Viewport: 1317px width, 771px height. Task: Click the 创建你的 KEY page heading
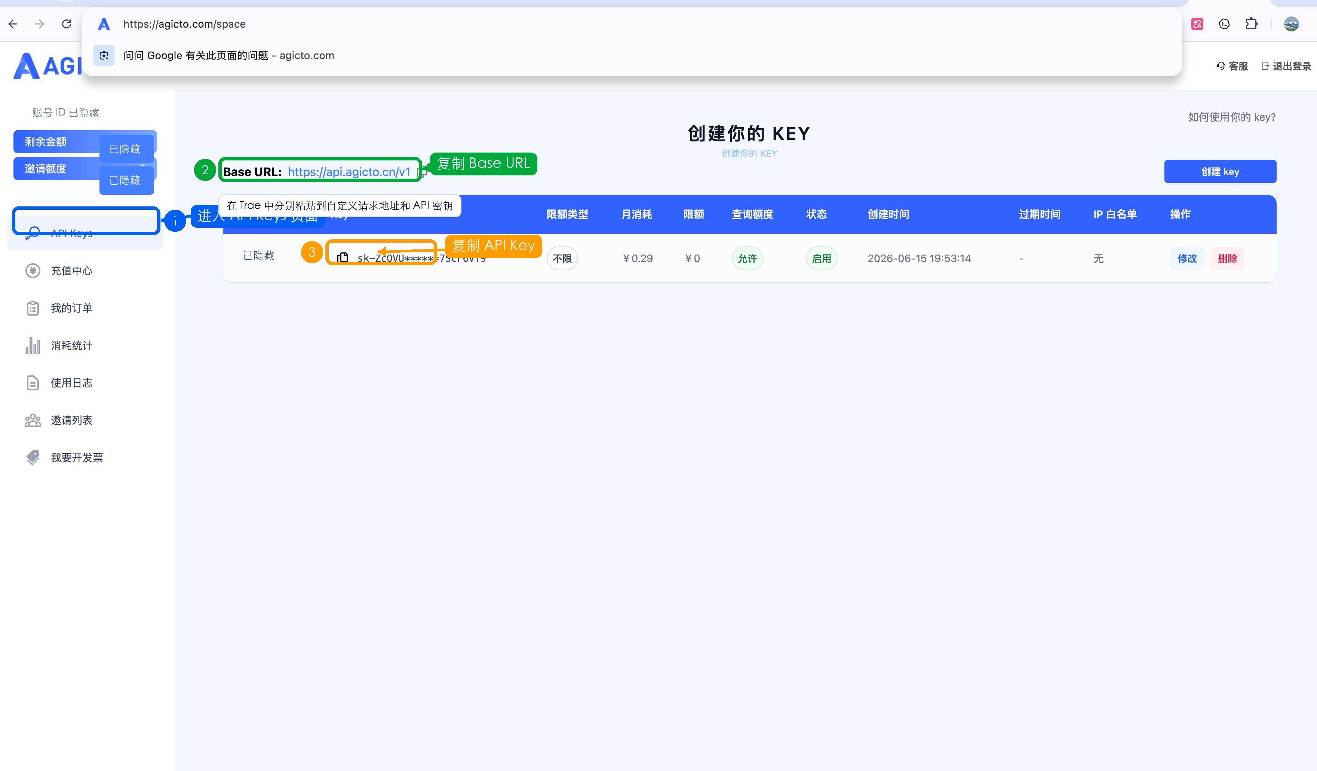coord(749,134)
